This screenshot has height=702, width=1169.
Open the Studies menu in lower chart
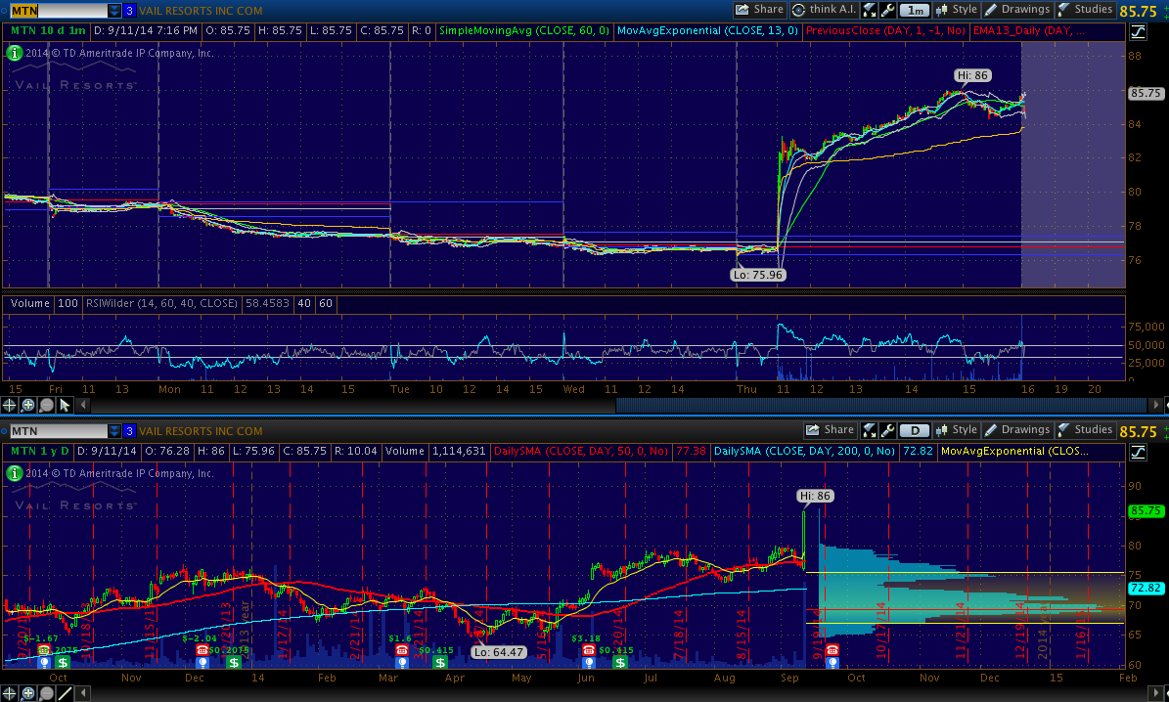click(x=1084, y=430)
